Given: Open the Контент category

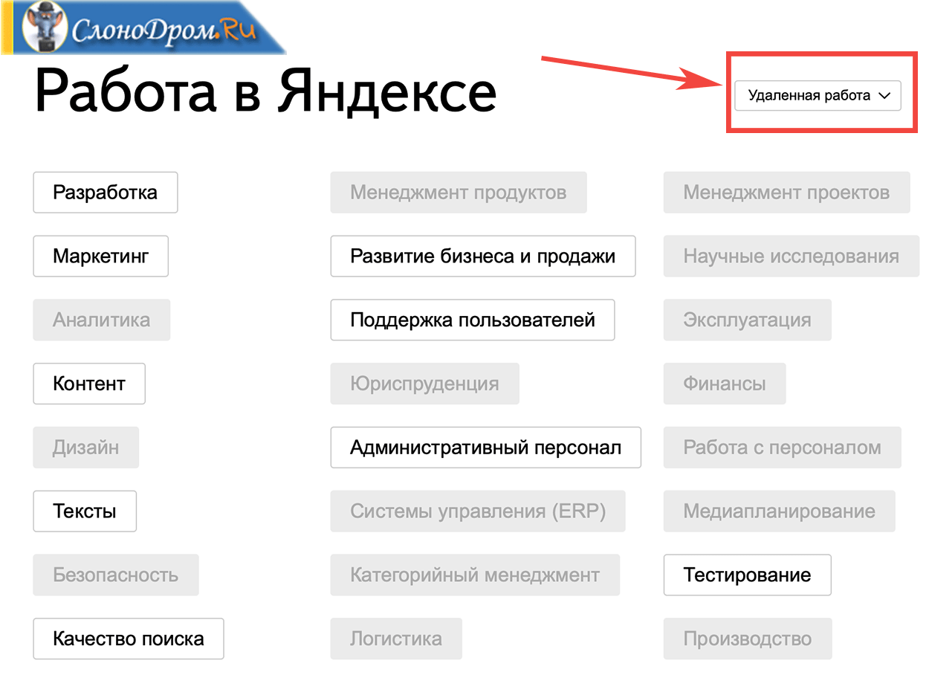Looking at the screenshot, I should tap(89, 384).
